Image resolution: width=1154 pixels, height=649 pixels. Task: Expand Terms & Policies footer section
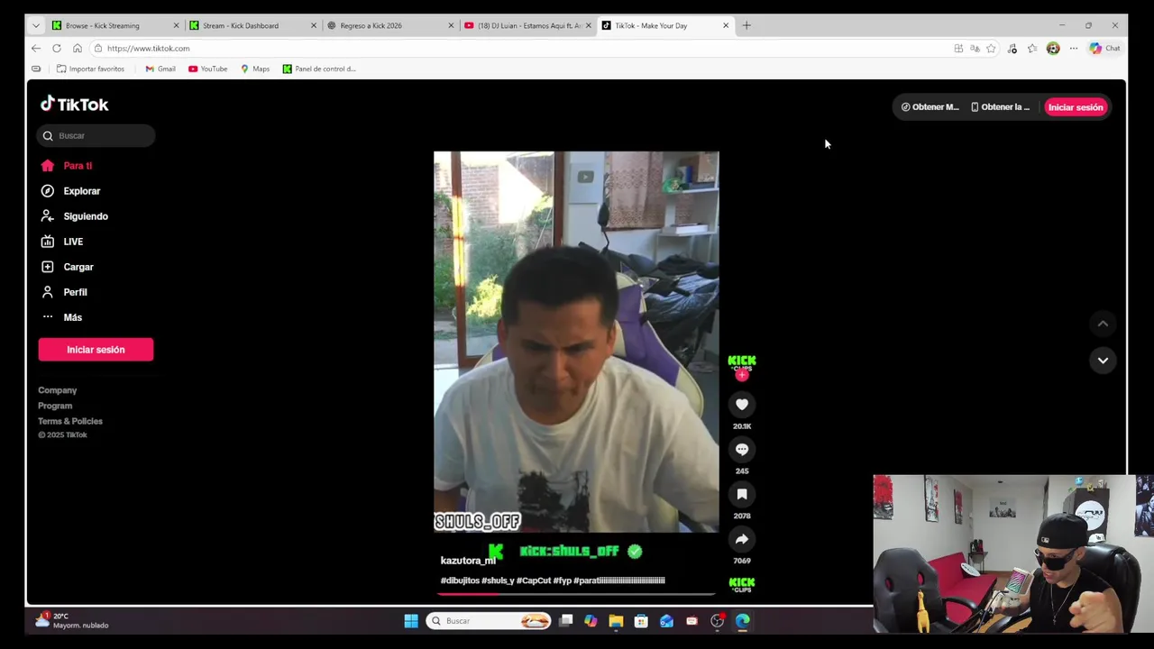tap(70, 421)
